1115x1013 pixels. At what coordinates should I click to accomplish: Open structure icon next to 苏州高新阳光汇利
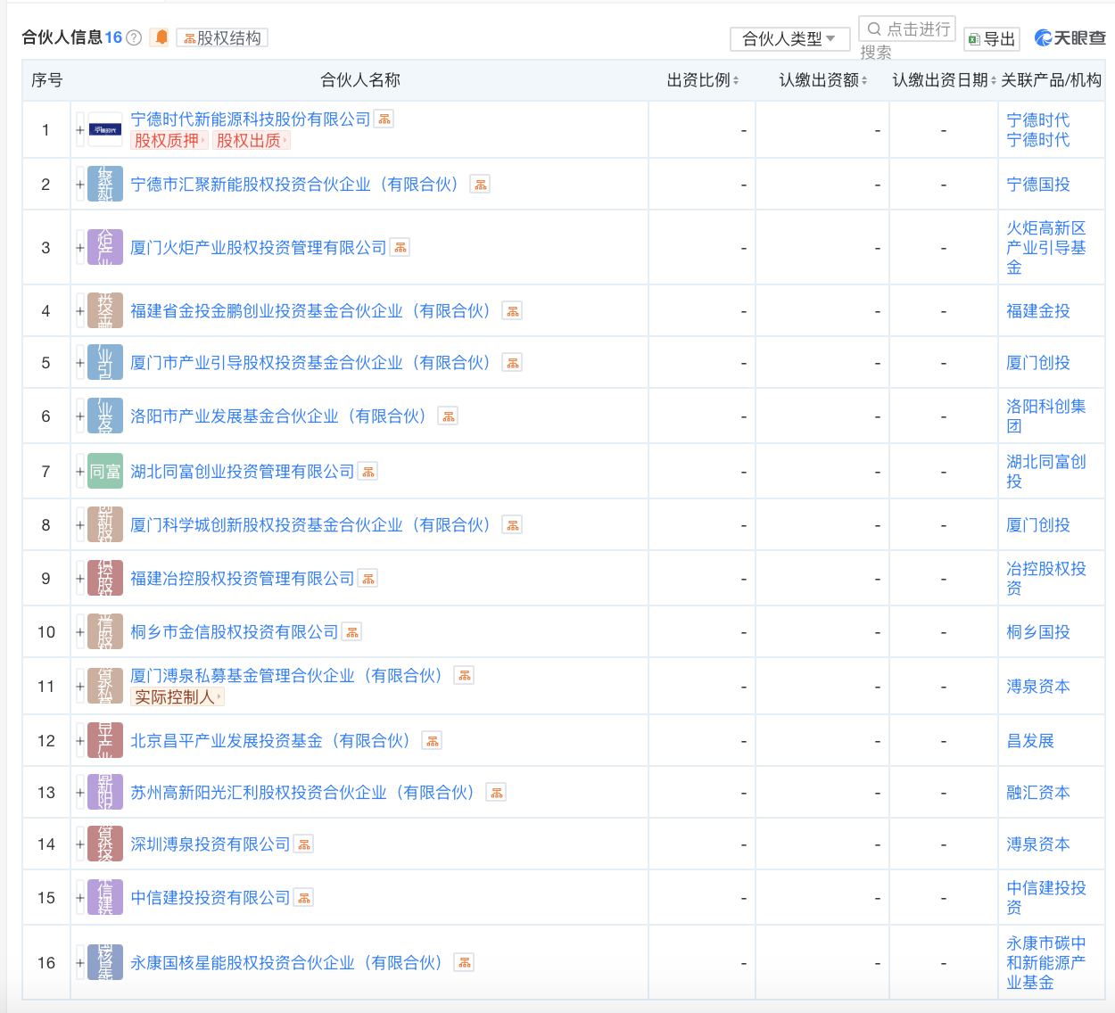point(496,793)
